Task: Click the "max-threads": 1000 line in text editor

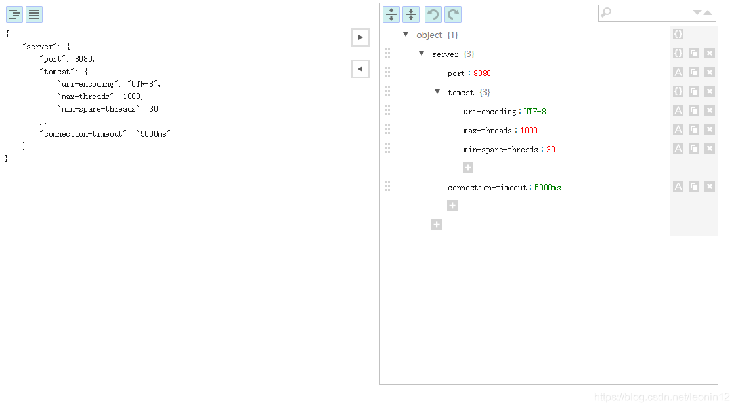Action: (x=100, y=97)
